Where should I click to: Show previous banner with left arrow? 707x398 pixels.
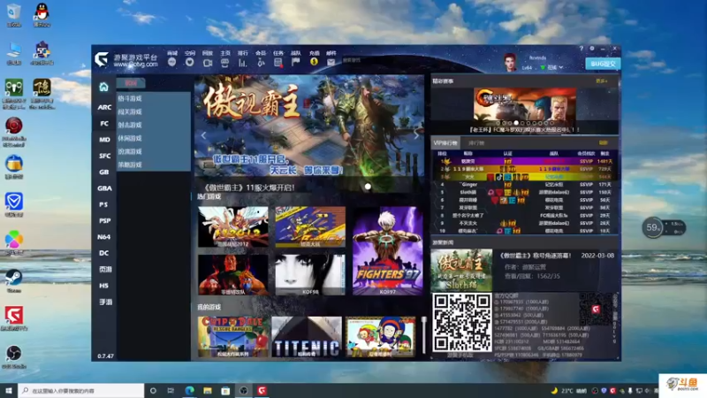[x=203, y=135]
